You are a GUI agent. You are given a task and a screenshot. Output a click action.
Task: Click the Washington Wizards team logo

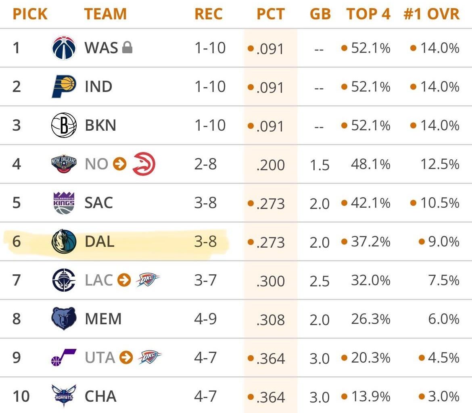[x=64, y=48]
